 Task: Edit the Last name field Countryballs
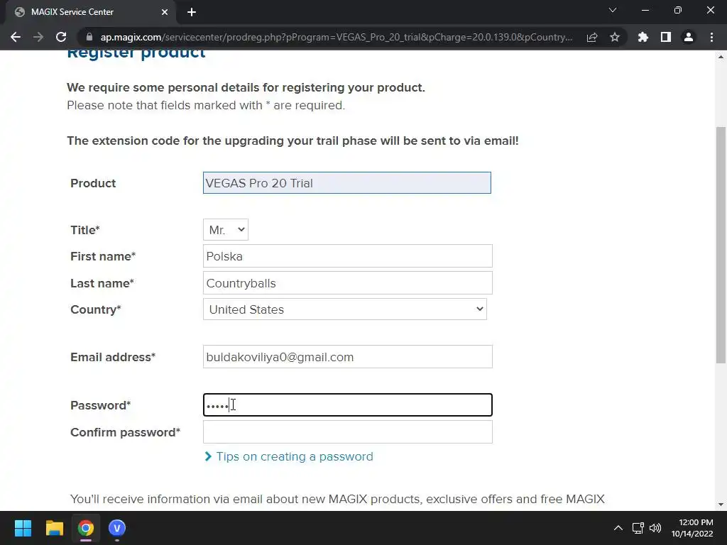click(348, 282)
